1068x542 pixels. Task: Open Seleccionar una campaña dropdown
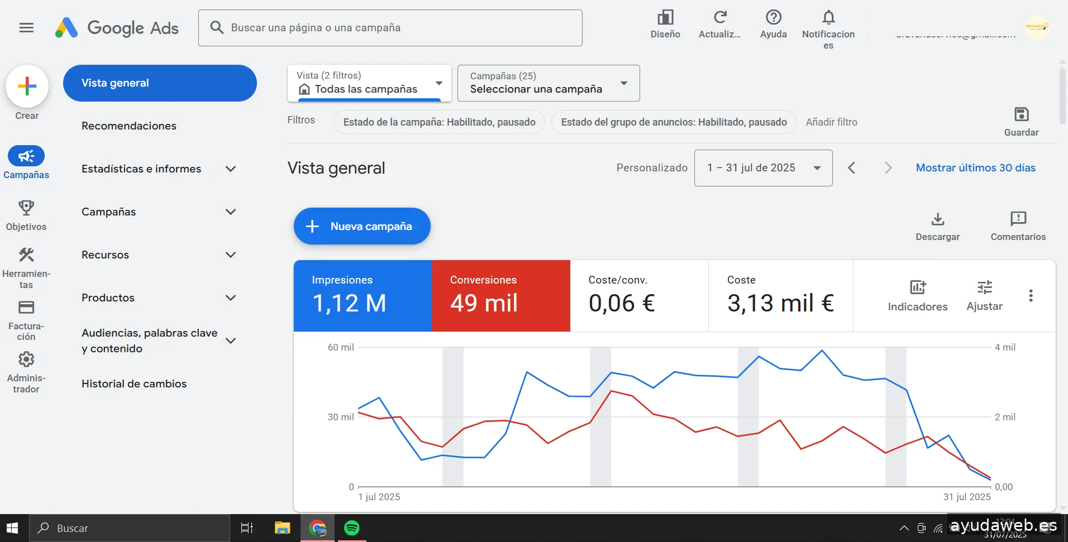[548, 83]
